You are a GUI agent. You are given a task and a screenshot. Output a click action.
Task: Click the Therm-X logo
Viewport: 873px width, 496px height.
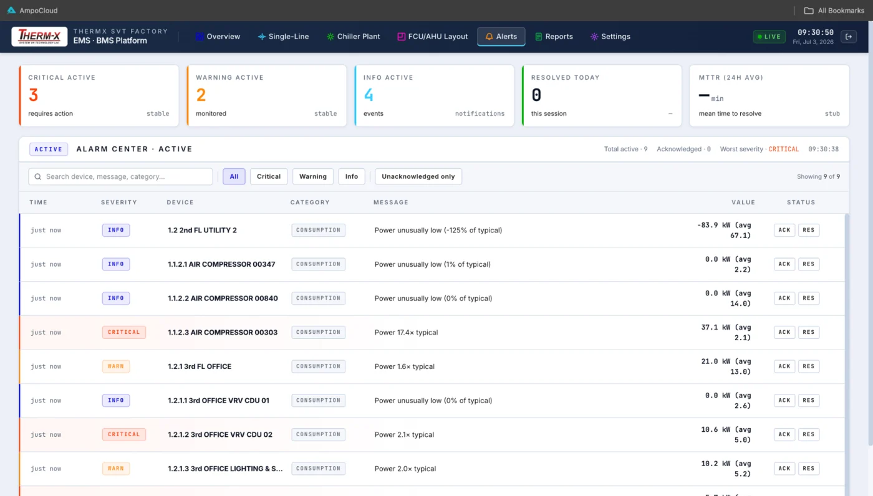pyautogui.click(x=39, y=37)
